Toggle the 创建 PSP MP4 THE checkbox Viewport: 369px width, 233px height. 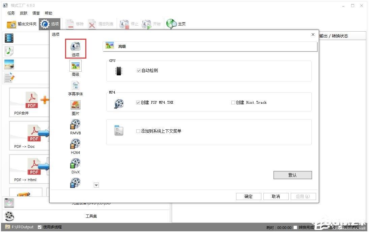click(x=138, y=102)
